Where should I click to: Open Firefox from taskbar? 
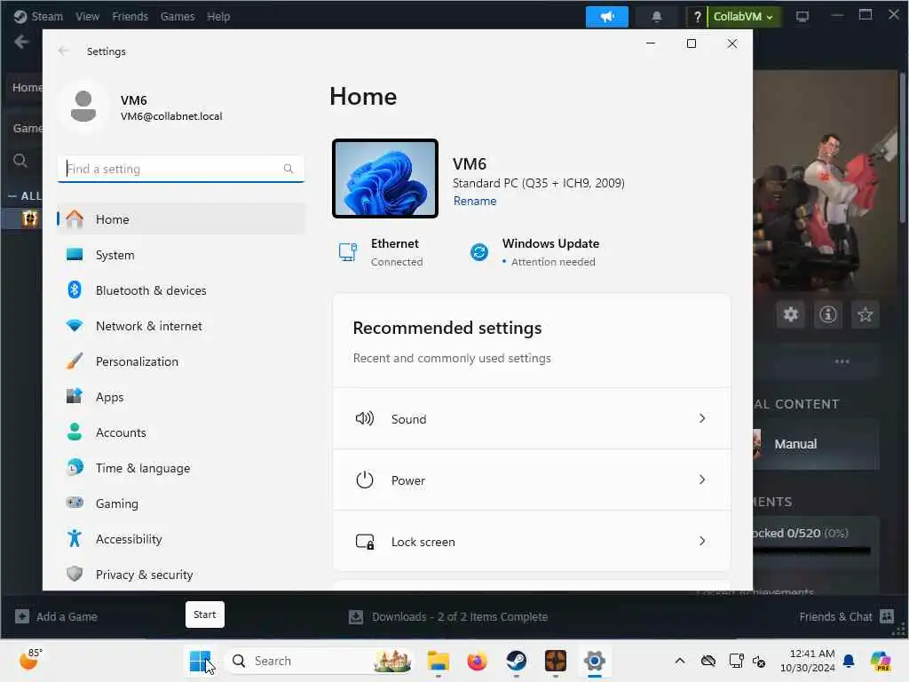477,661
